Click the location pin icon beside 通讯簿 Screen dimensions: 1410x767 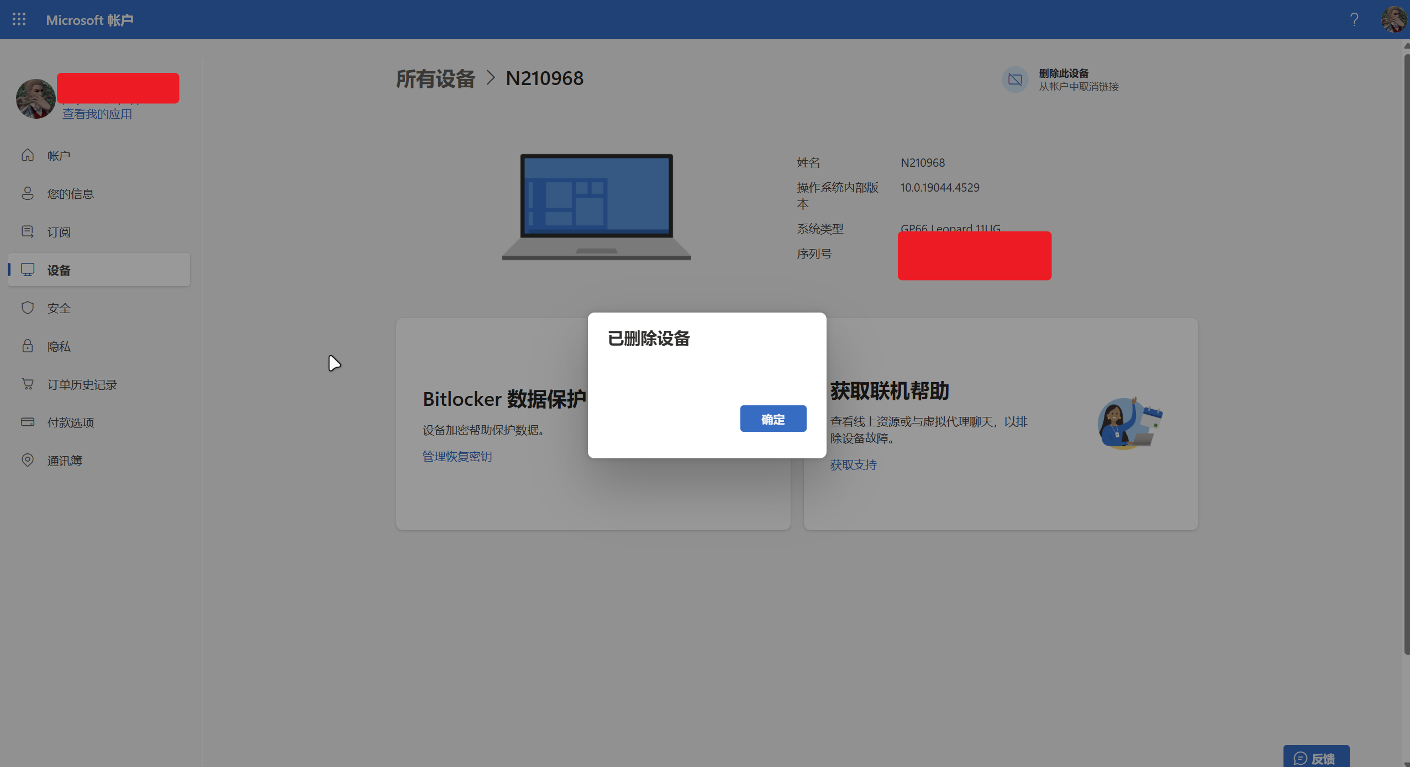(28, 460)
